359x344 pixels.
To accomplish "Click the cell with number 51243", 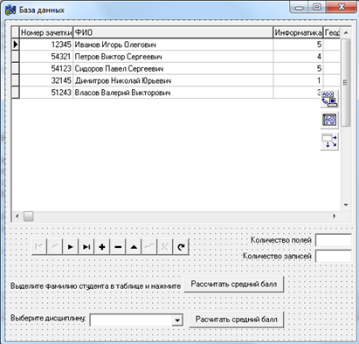I will coord(46,93).
